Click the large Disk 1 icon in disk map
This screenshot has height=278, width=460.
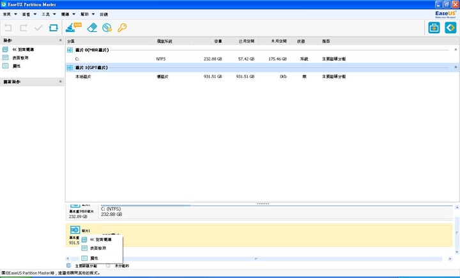click(x=75, y=229)
